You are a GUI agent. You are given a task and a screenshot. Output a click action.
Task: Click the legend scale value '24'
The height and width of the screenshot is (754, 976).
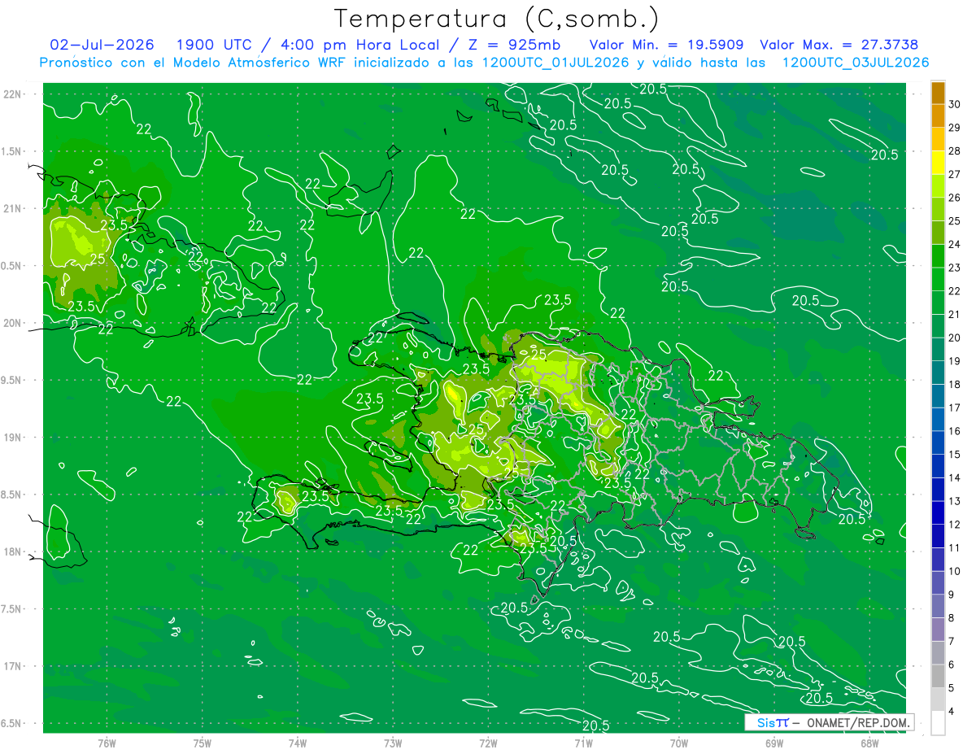pyautogui.click(x=955, y=245)
